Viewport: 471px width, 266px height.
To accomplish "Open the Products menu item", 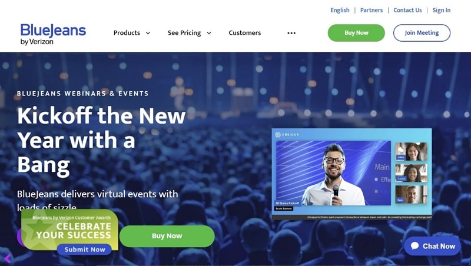I will click(127, 33).
